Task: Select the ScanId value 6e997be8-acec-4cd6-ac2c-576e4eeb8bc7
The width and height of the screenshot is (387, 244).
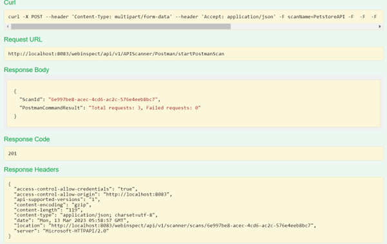Action: coord(103,100)
